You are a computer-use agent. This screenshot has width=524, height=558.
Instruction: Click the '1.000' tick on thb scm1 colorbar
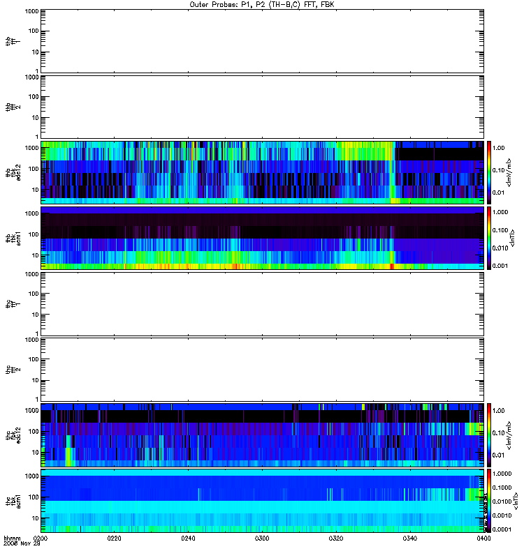pyautogui.click(x=500, y=212)
